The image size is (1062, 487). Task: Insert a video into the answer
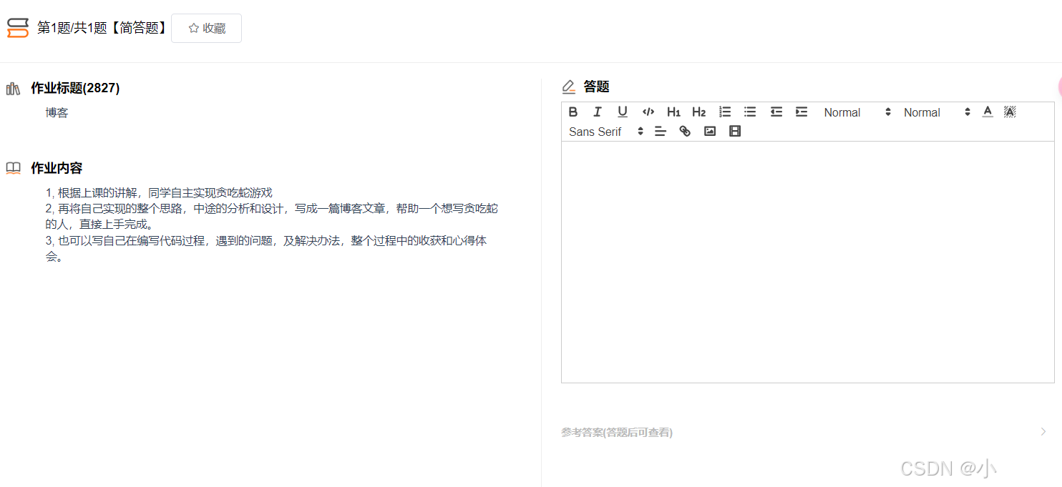[734, 132]
